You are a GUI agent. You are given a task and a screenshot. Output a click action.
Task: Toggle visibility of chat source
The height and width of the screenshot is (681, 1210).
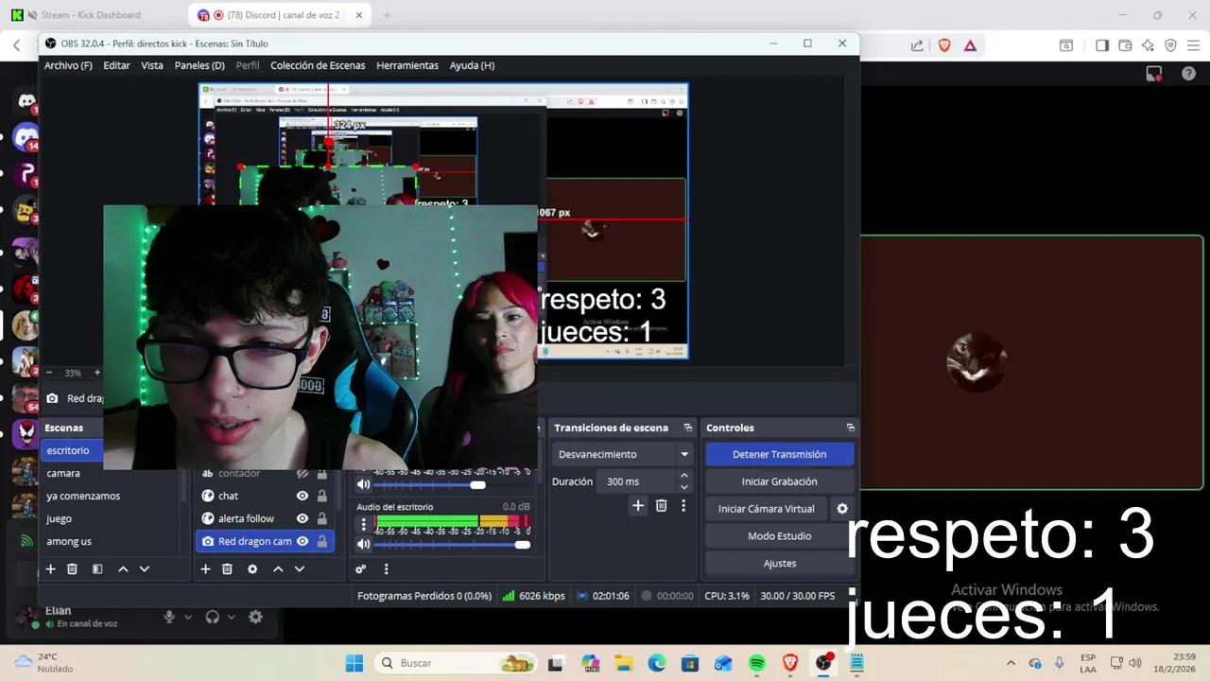302,496
